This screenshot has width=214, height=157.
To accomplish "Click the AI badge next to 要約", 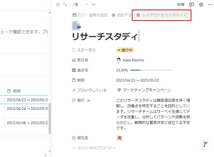I will 88,101.
